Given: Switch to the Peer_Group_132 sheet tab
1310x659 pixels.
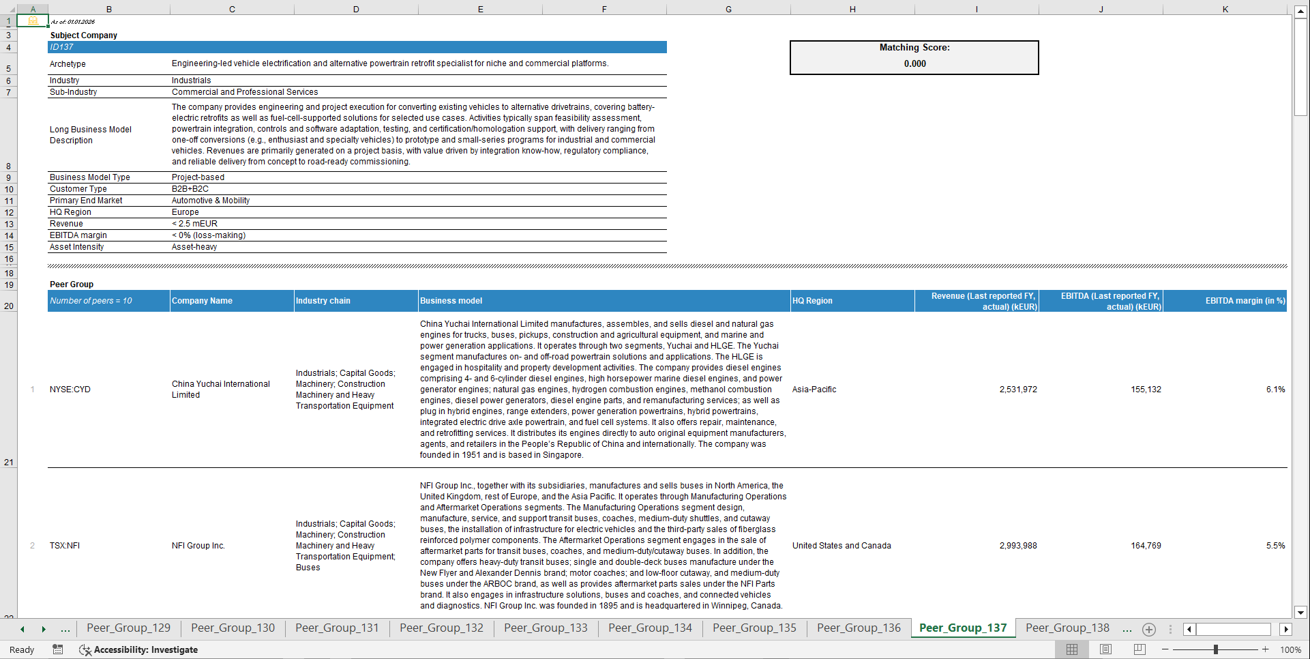Looking at the screenshot, I should click(441, 628).
